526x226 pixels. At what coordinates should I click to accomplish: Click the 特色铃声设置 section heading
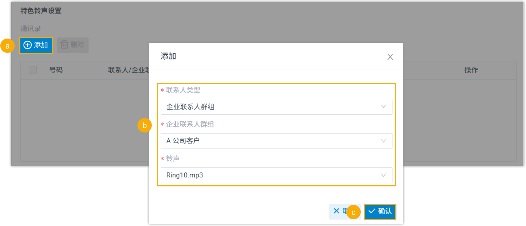pyautogui.click(x=41, y=11)
